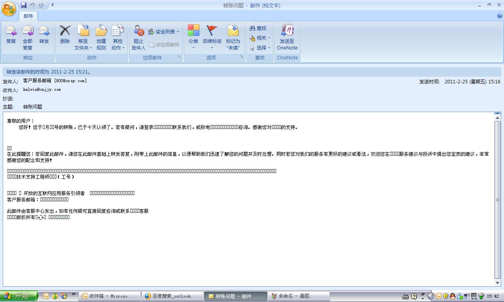Viewport: 504px width, 302px height.
Task: Send message to OneNote
Action: [287, 38]
